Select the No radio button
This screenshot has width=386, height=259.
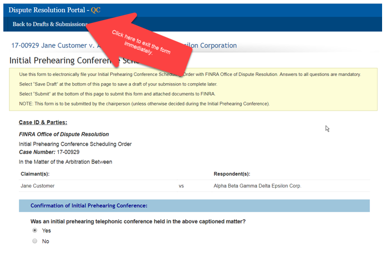[35, 241]
